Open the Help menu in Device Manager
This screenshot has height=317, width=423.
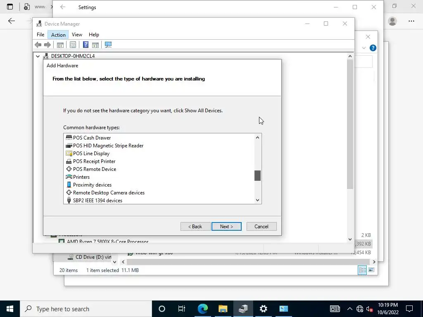94,35
